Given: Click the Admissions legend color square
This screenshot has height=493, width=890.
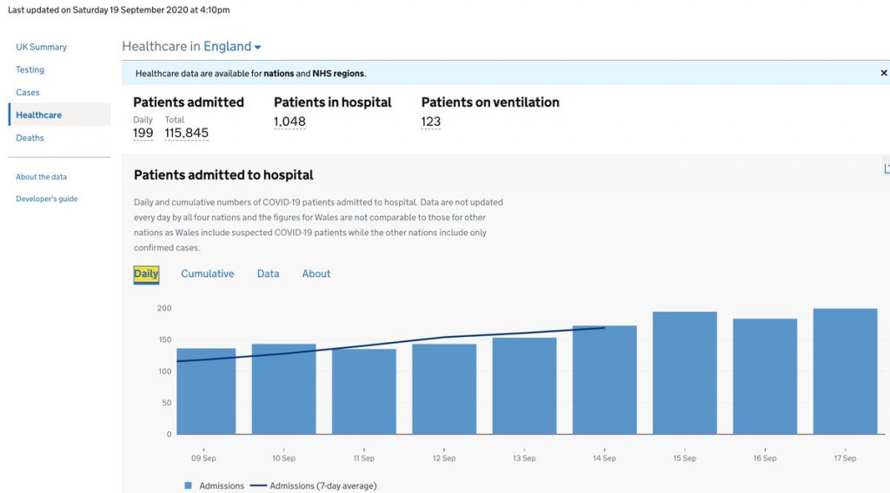Looking at the screenshot, I should point(189,486).
